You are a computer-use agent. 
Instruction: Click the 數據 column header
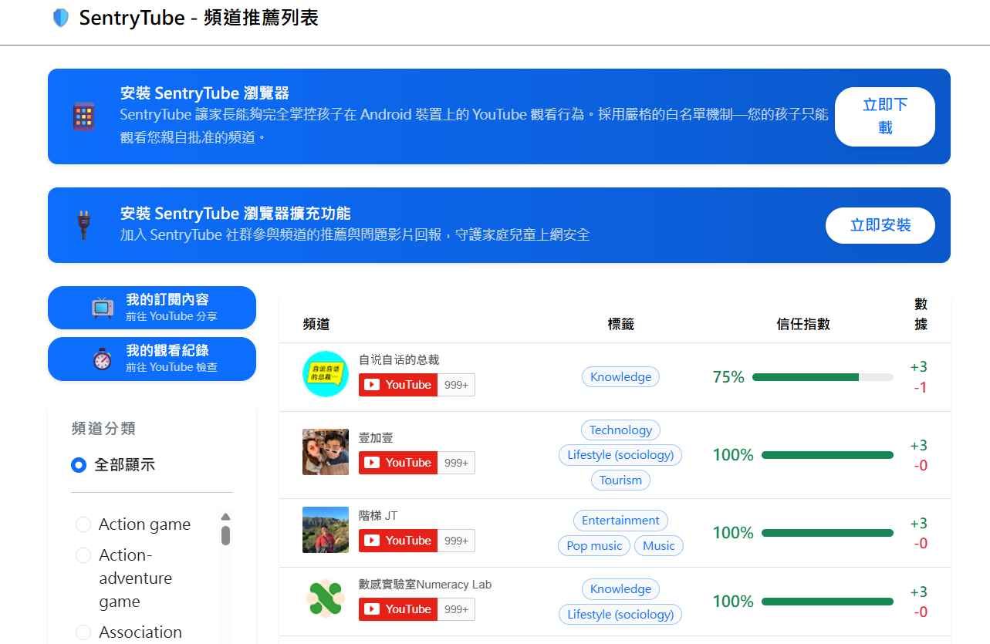[921, 314]
